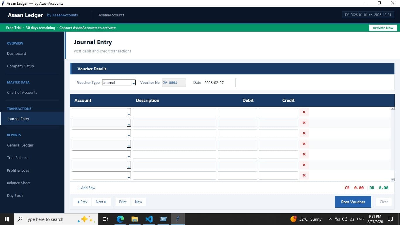Image resolution: width=400 pixels, height=225 pixels.
Task: Expand the first row Account dropdown
Action: (x=129, y=114)
